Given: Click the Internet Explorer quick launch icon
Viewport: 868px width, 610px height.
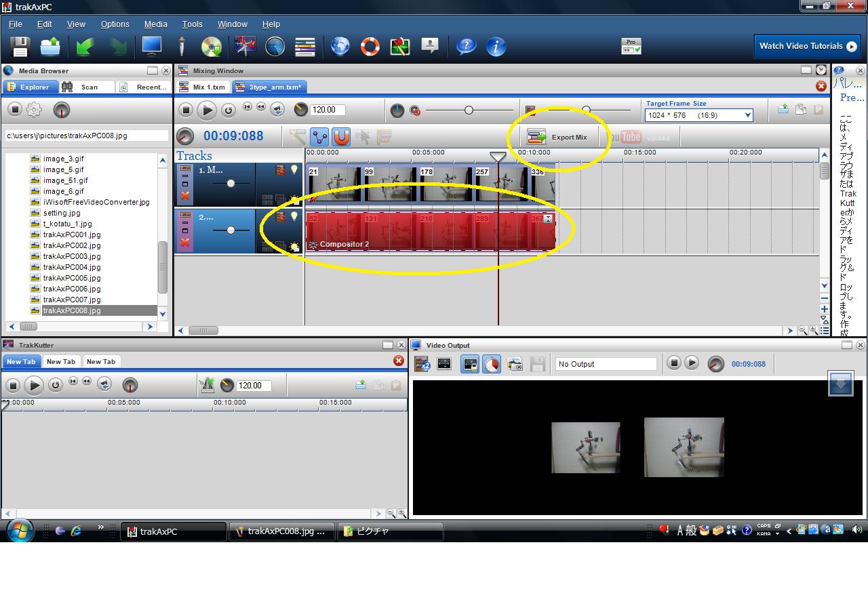Looking at the screenshot, I should point(76,531).
